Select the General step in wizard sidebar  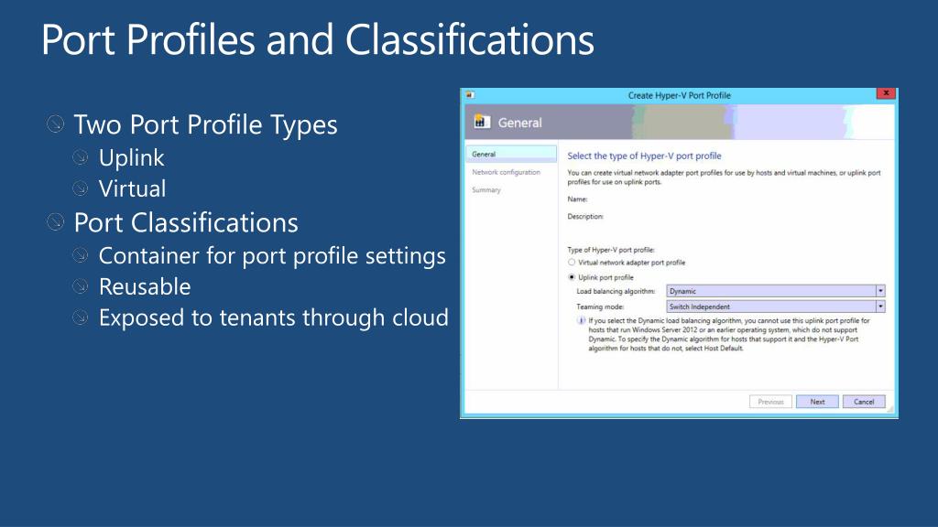511,154
